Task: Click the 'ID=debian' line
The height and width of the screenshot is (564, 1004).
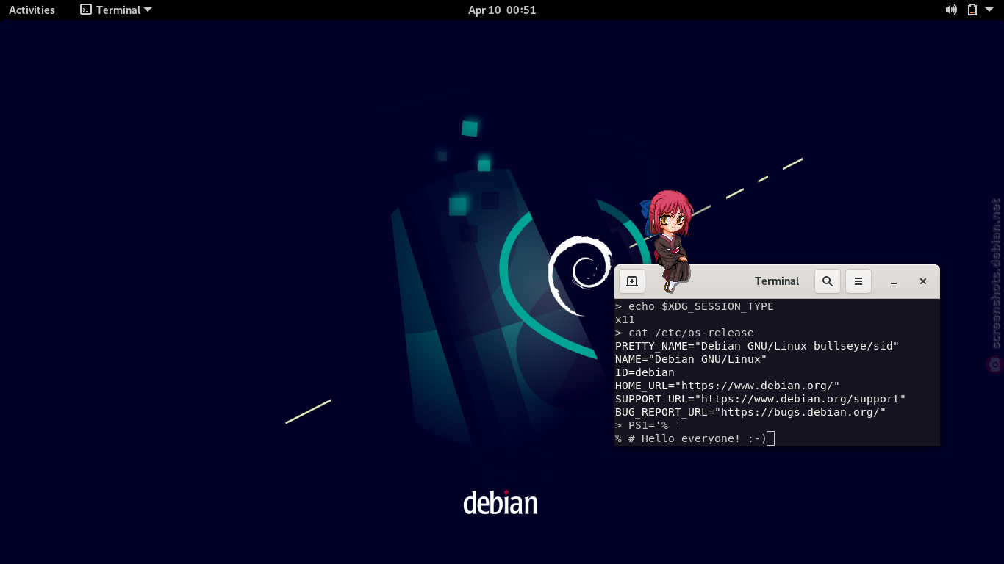Action: click(645, 372)
